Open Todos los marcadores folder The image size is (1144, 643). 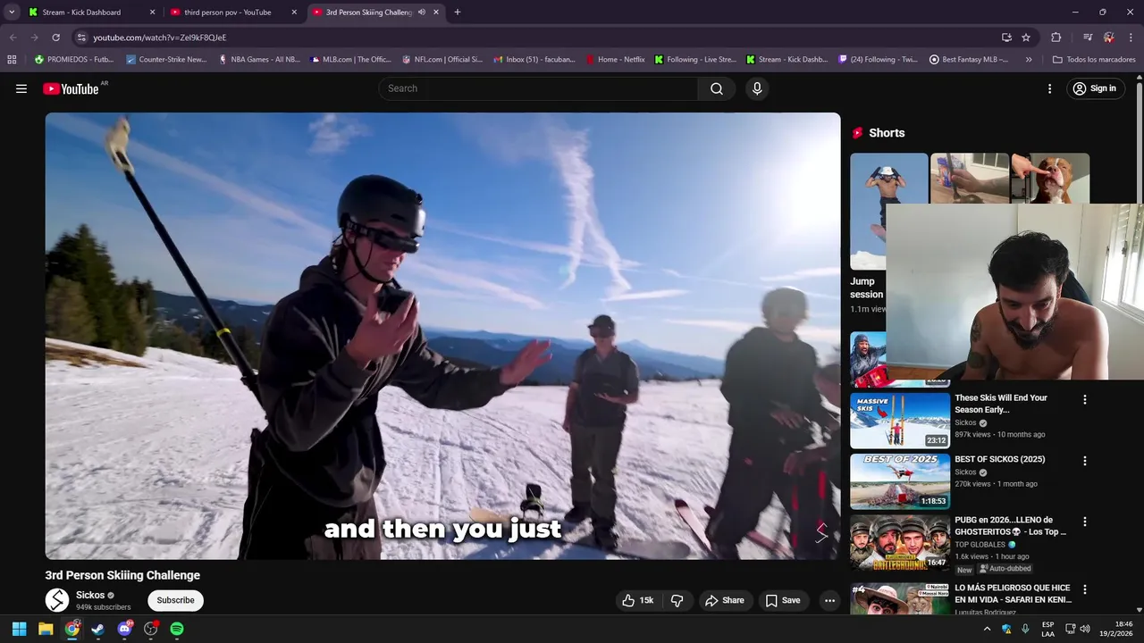[x=1094, y=60]
